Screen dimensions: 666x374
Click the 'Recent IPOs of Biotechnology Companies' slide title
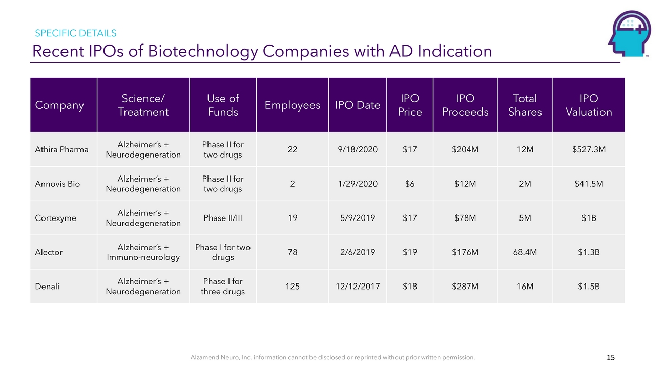262,51
